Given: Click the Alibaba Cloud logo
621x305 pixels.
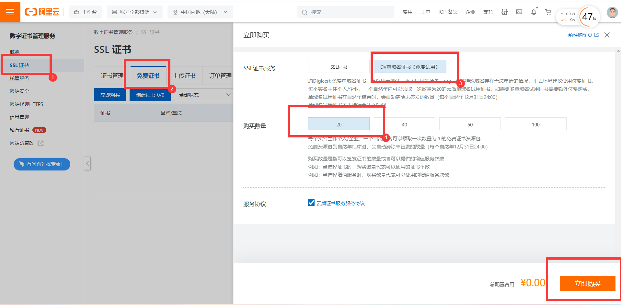Looking at the screenshot, I should [x=42, y=12].
